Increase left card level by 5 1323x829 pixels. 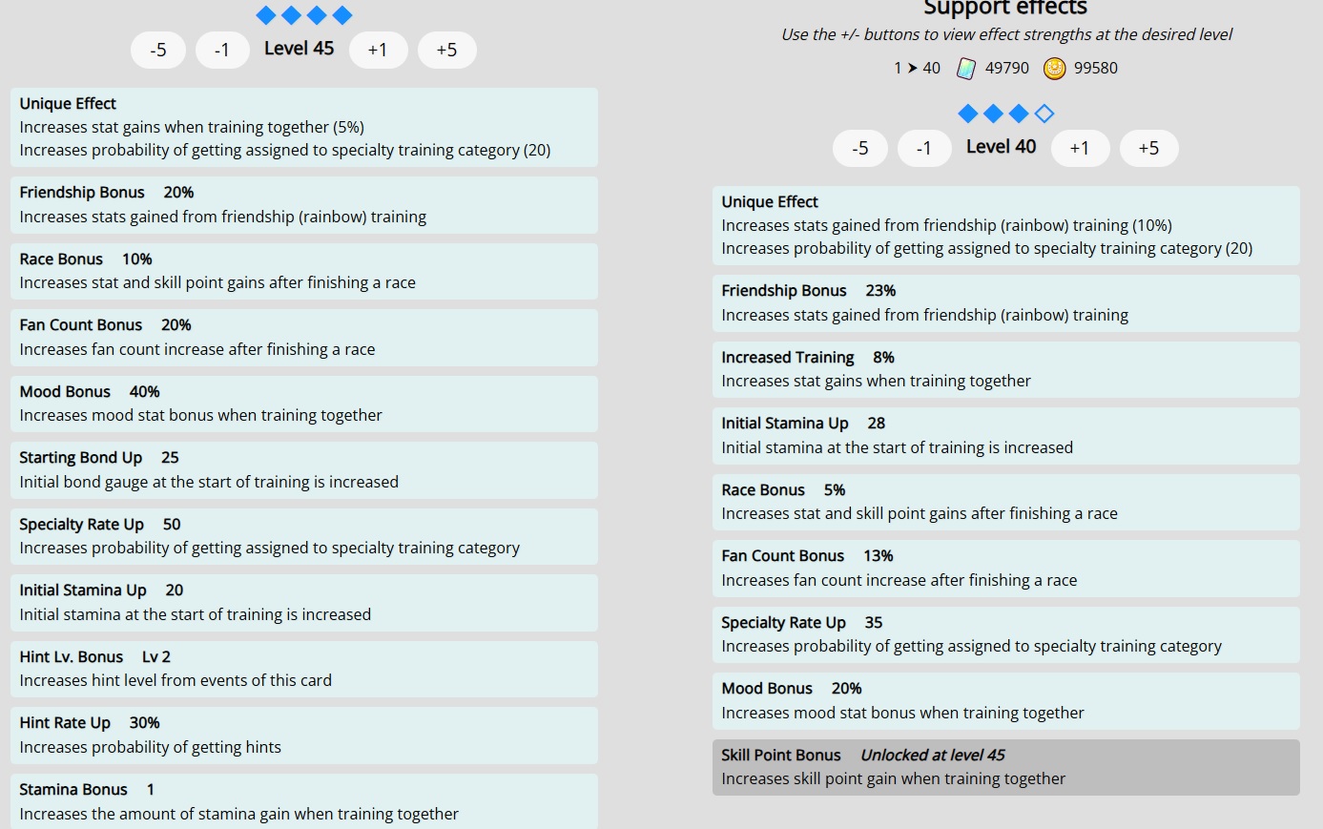tap(446, 50)
